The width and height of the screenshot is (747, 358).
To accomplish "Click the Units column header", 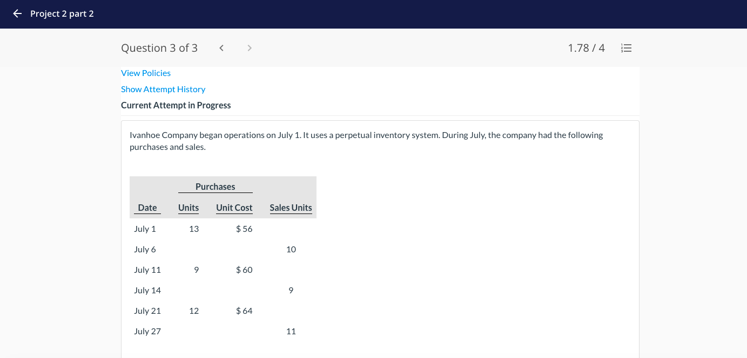I will pyautogui.click(x=189, y=208).
